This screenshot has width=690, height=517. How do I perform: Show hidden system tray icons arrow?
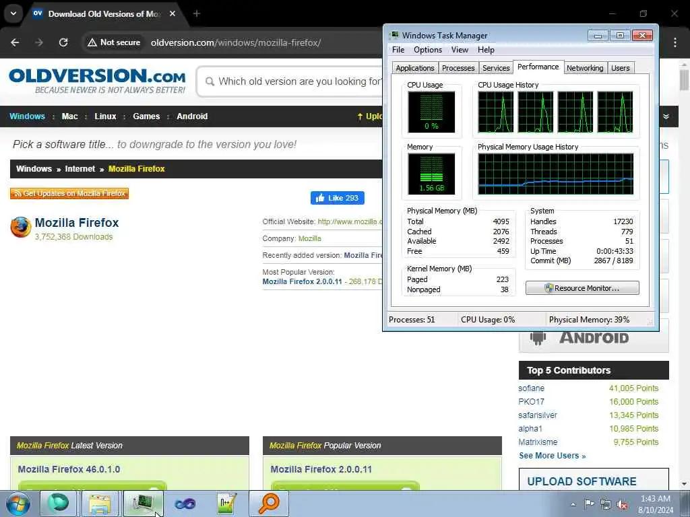click(x=573, y=504)
